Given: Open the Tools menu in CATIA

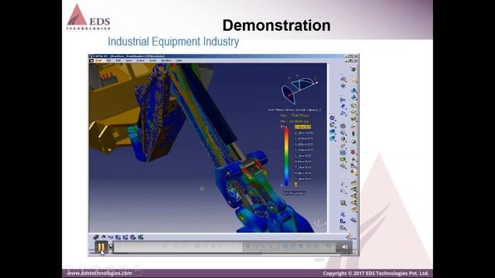Looking at the screenshot, I should click(x=153, y=60).
